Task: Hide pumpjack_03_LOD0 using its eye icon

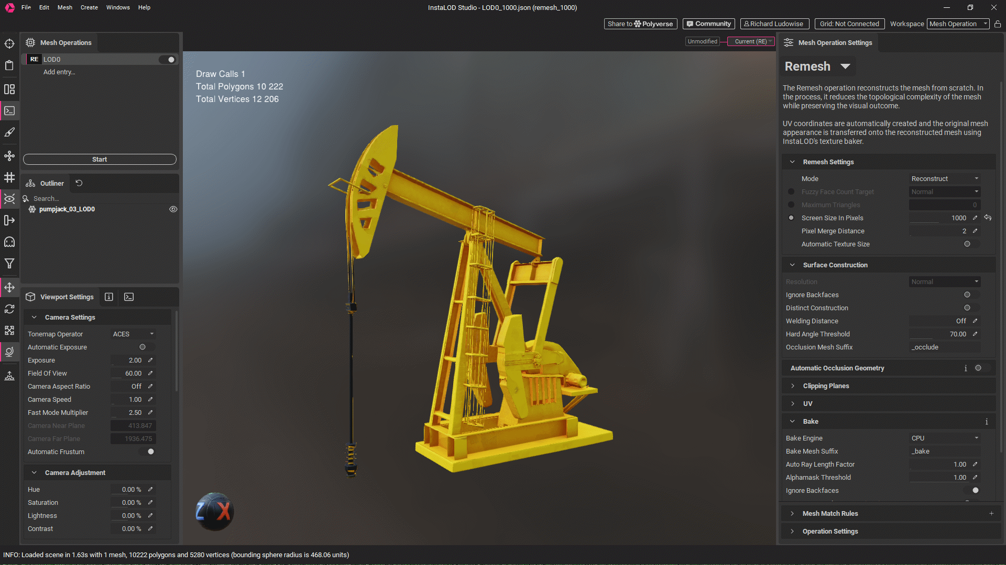Action: click(173, 209)
